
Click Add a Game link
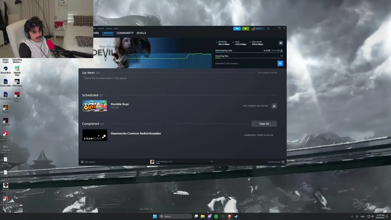tap(88, 162)
